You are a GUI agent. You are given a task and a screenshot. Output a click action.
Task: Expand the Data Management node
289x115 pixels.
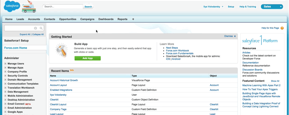(x=5, y=92)
